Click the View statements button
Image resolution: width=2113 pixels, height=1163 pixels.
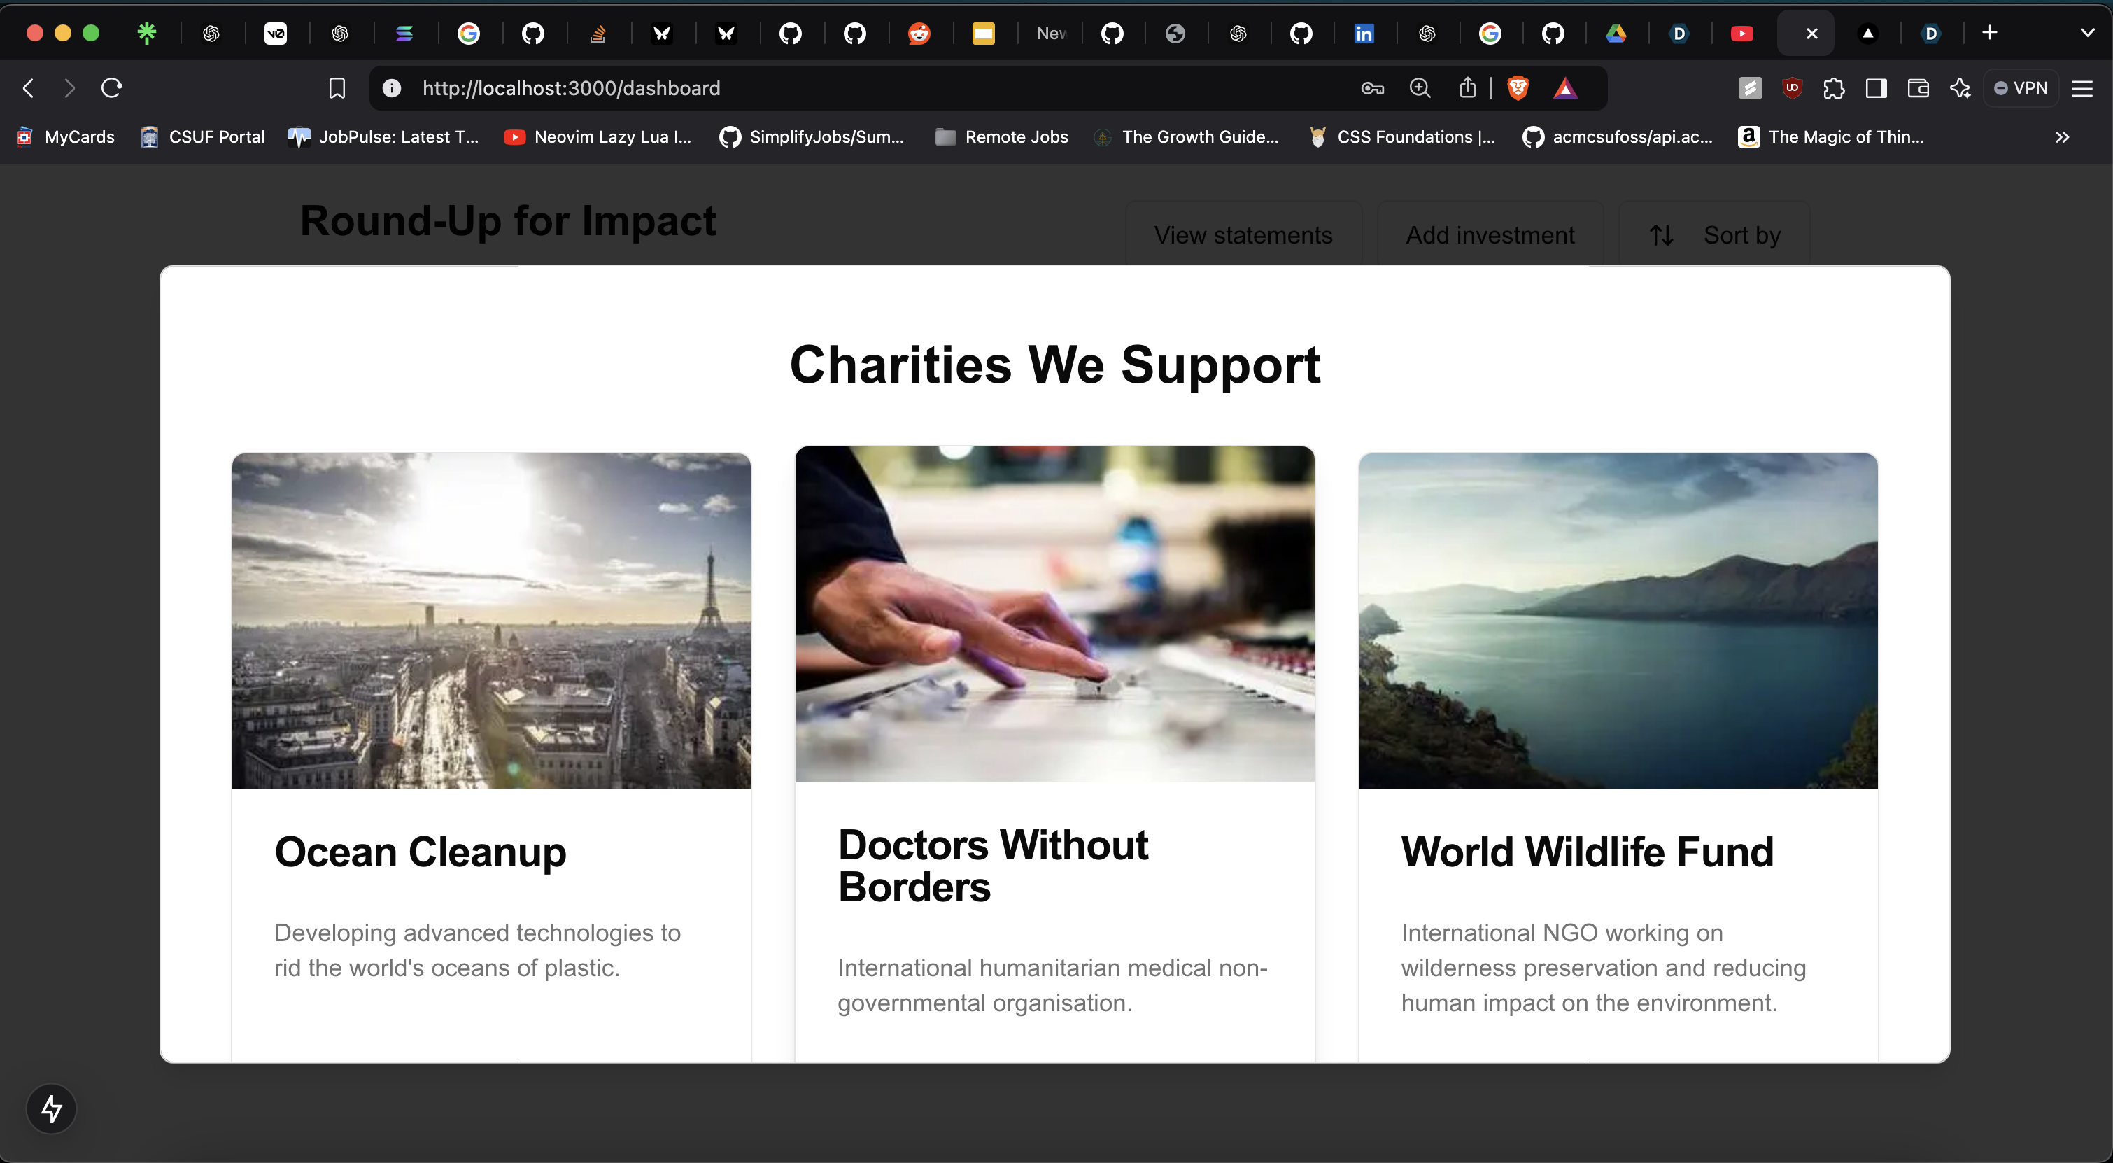(1243, 235)
